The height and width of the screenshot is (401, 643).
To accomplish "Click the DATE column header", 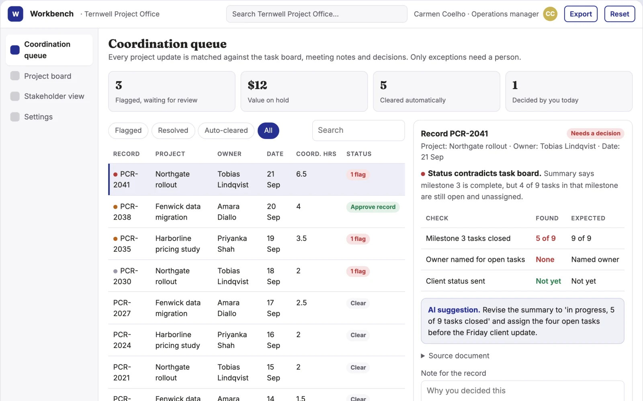I will click(275, 154).
